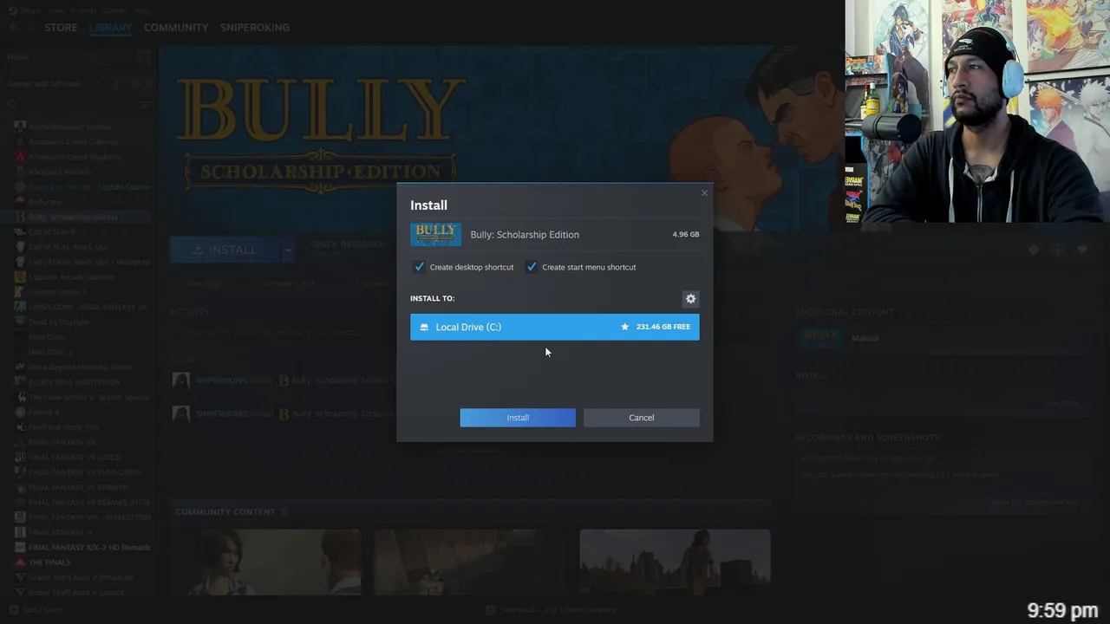Image resolution: width=1110 pixels, height=624 pixels.
Task: Open the Steam menu in the menu bar
Action: coord(29,10)
